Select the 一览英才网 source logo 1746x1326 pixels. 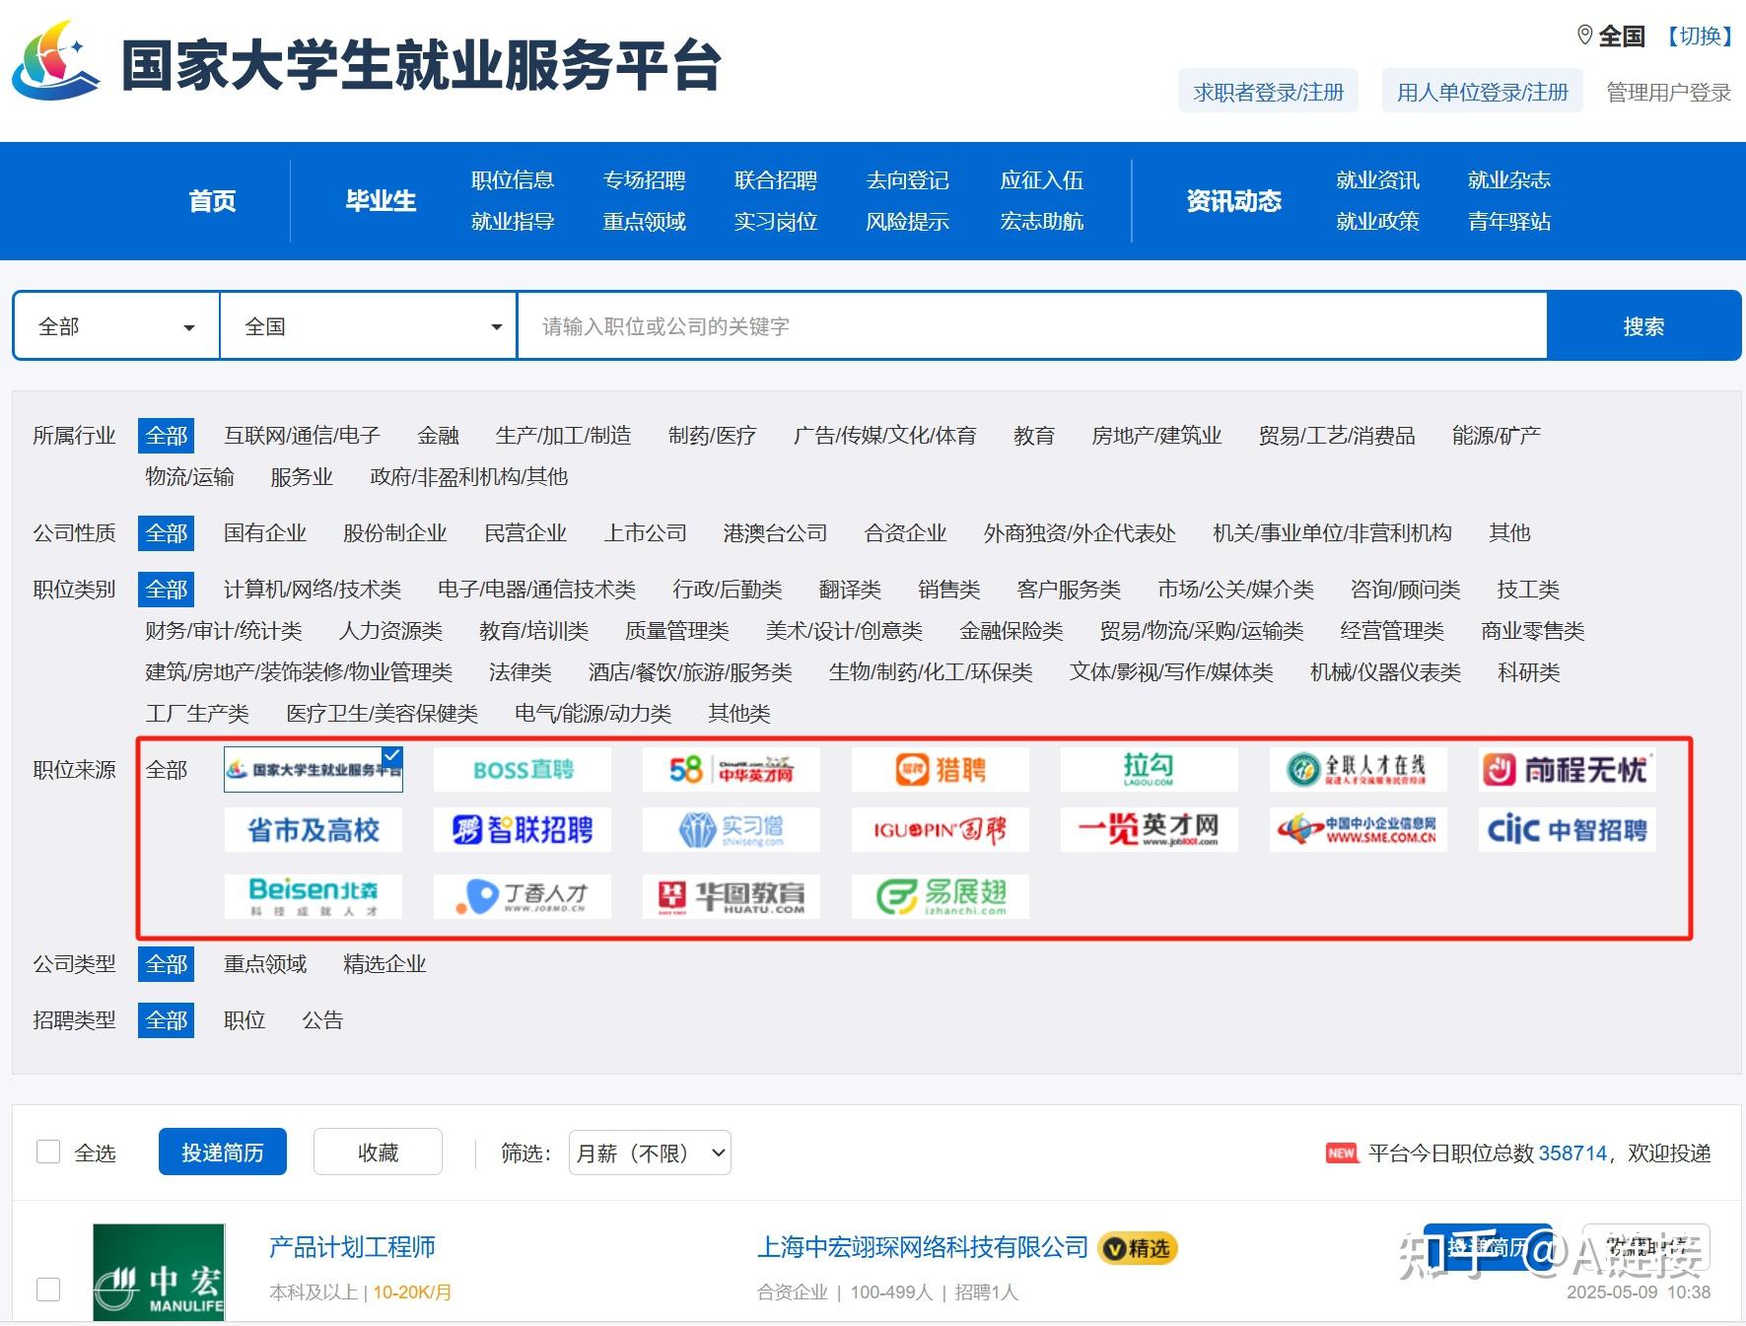[x=1150, y=830]
